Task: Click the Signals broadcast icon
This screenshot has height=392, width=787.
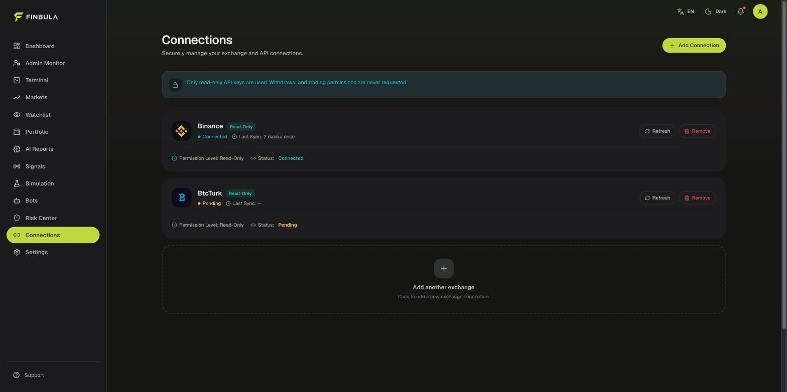Action: (x=17, y=166)
